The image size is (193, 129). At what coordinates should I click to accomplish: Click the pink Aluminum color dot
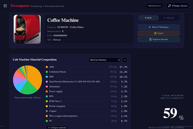(x=47, y=87)
